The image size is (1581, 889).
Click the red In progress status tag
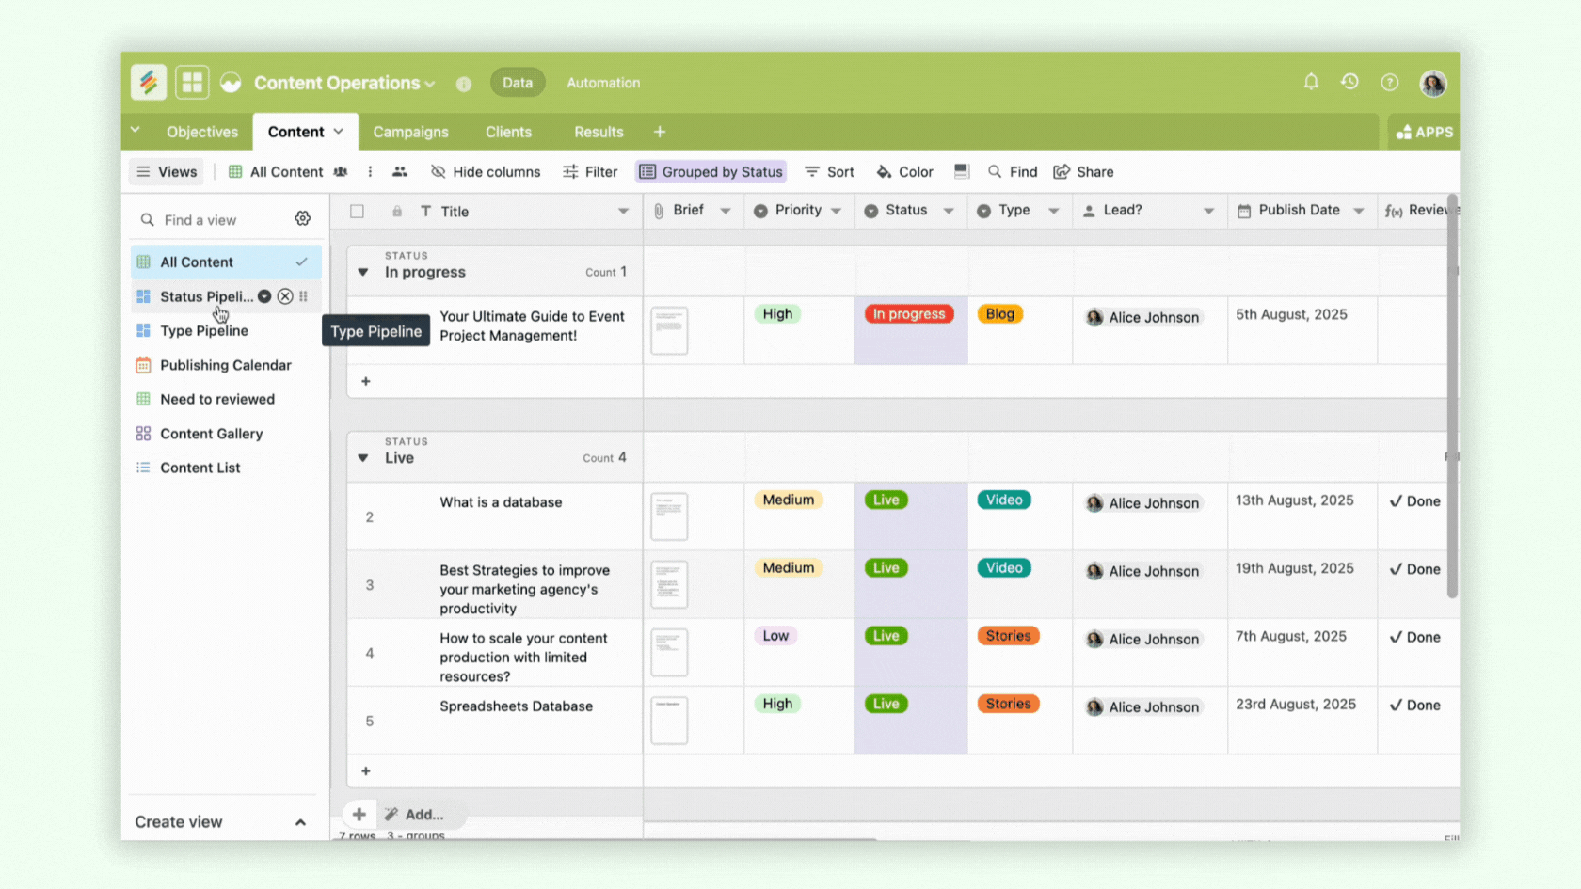point(908,314)
